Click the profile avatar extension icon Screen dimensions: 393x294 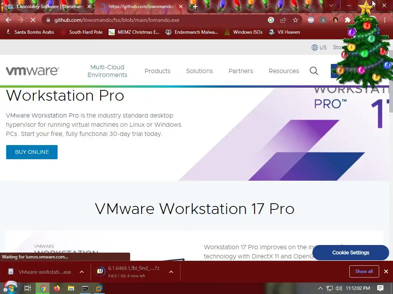(x=335, y=20)
